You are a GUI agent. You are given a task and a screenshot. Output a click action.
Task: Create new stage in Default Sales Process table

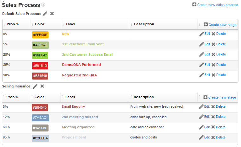click(222, 25)
